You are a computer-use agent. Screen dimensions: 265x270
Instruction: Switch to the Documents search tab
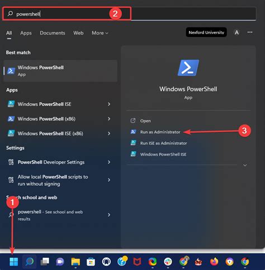[x=53, y=33]
